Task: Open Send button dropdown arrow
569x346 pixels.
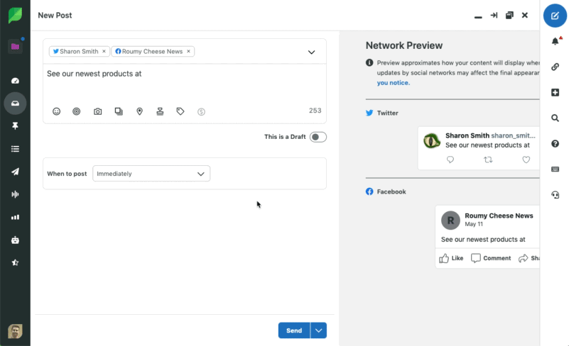Action: tap(319, 330)
